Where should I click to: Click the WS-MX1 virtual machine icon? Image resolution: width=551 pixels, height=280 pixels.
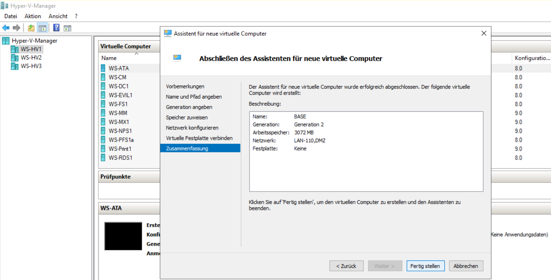tap(103, 122)
